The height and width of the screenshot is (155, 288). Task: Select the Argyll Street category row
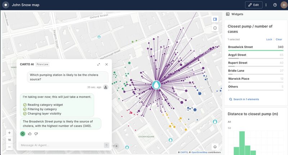pos(256,56)
